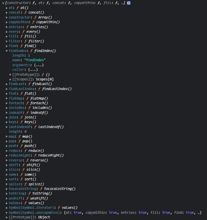The width and height of the screenshot is (207, 220).
Task: Expand the keys function entry
Action: click(x=7, y=122)
